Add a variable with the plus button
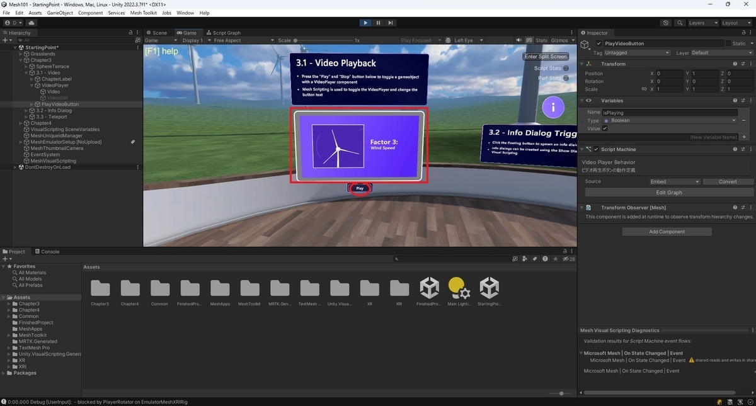The height and width of the screenshot is (406, 756). (x=744, y=137)
